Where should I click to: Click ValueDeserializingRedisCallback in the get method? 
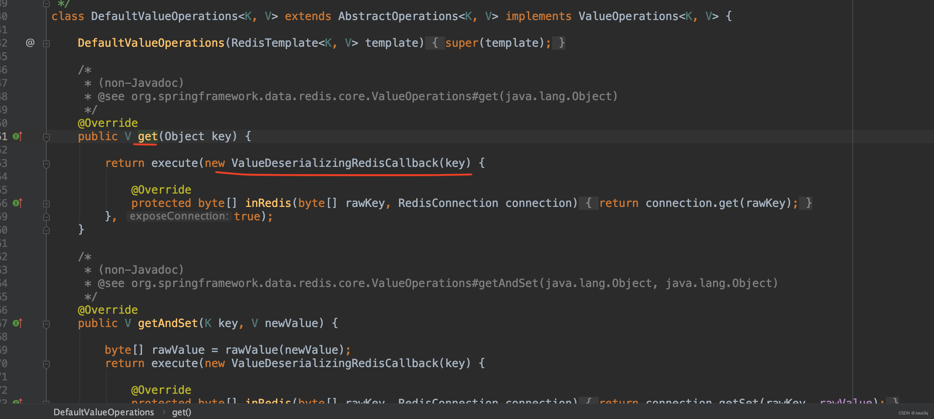(x=335, y=163)
